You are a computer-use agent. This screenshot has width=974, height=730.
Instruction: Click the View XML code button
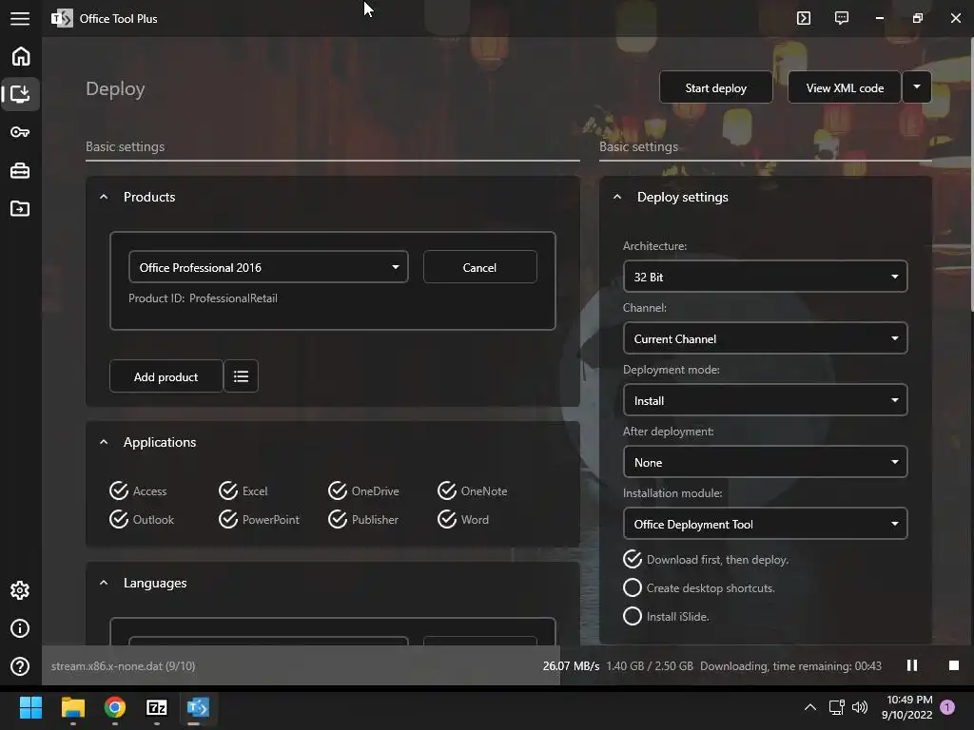(x=845, y=87)
